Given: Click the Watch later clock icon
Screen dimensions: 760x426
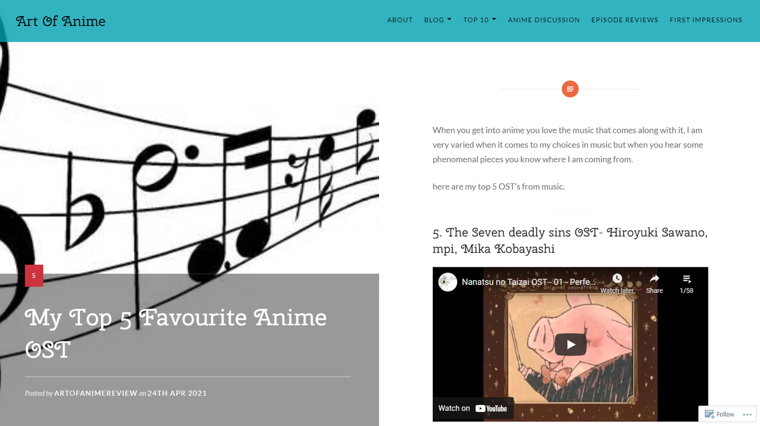Looking at the screenshot, I should click(x=617, y=278).
